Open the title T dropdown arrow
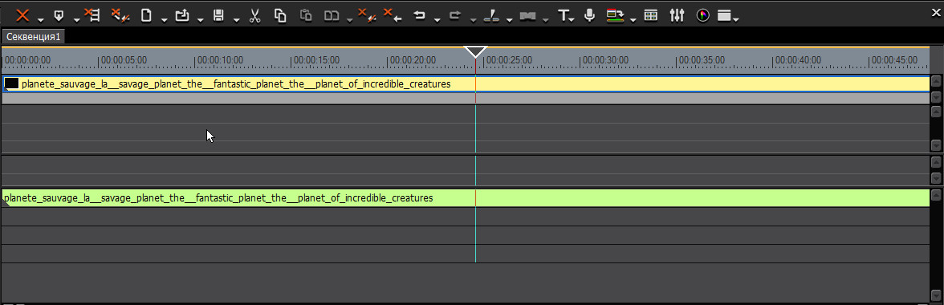This screenshot has height=305, width=944. pos(572,20)
